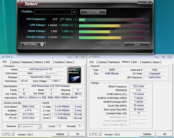Open Caches tab in right CPU-Z
174x138 pixels.
(102, 62)
